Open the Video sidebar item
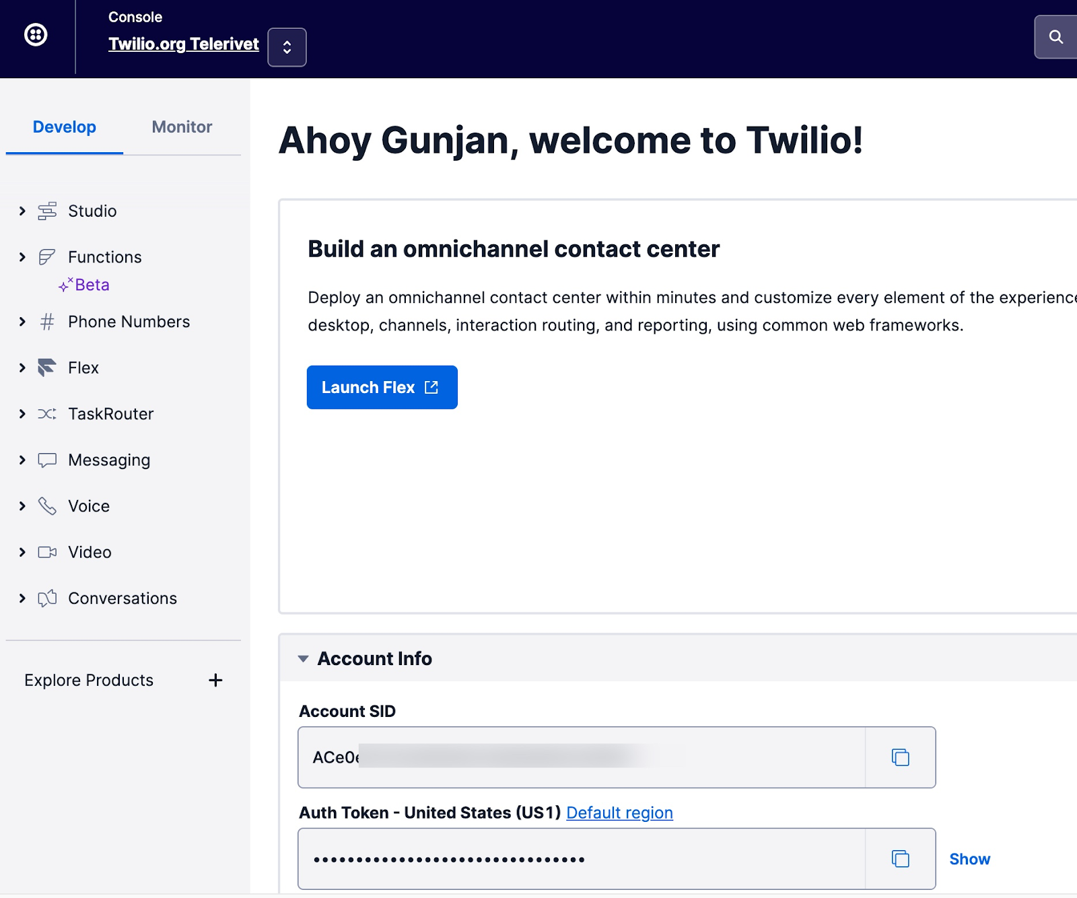This screenshot has width=1077, height=898. (x=90, y=552)
